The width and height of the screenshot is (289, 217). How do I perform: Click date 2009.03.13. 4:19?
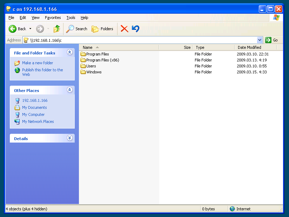pos(252,60)
